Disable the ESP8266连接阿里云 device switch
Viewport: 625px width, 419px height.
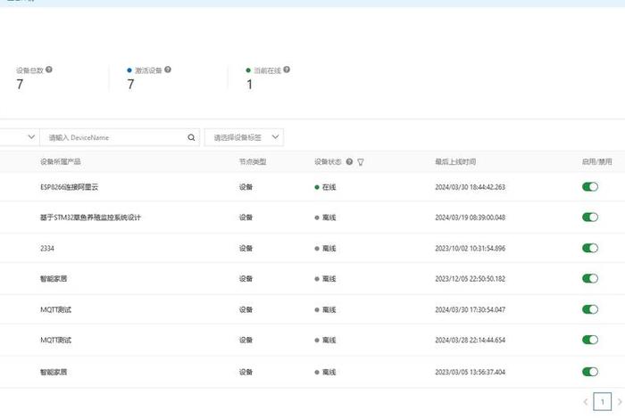[590, 186]
